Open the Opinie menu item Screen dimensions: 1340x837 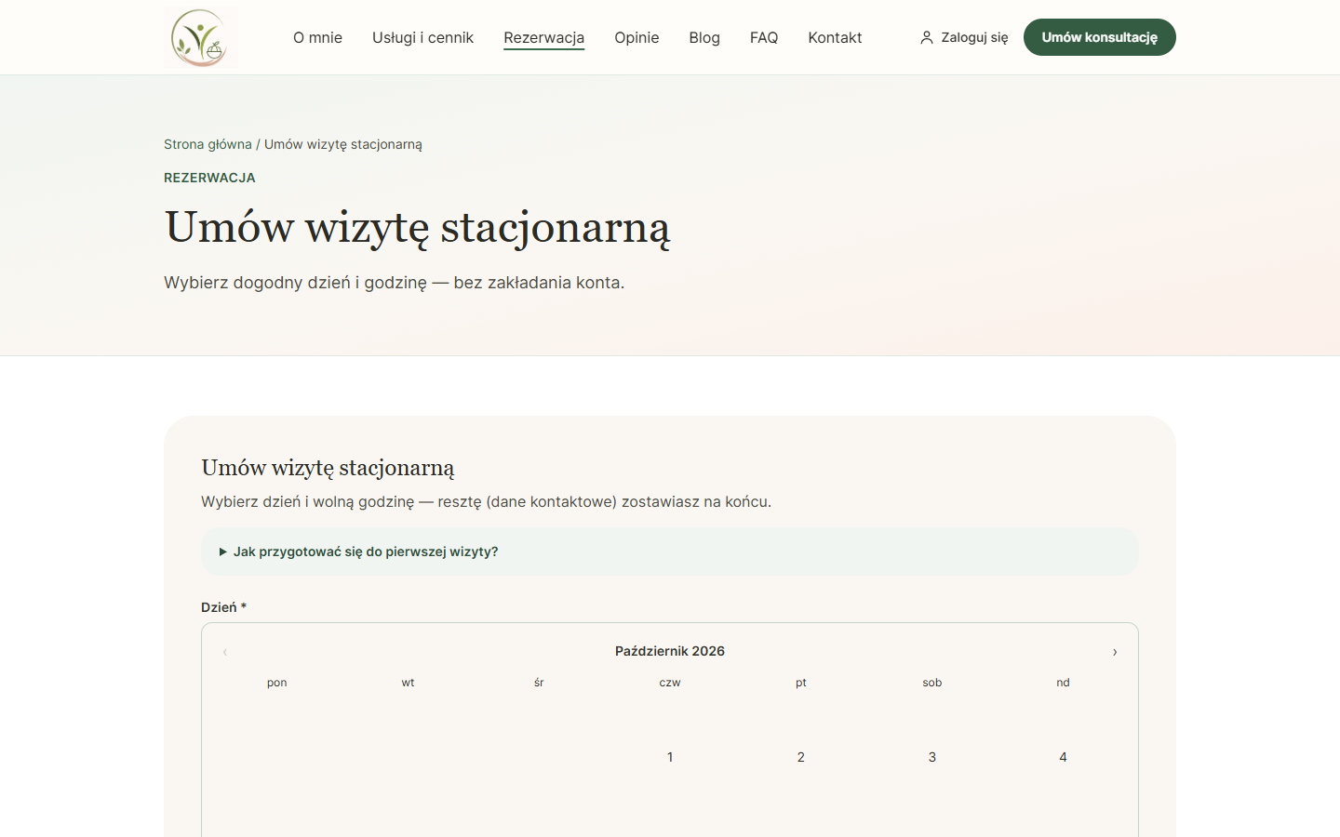click(x=636, y=37)
